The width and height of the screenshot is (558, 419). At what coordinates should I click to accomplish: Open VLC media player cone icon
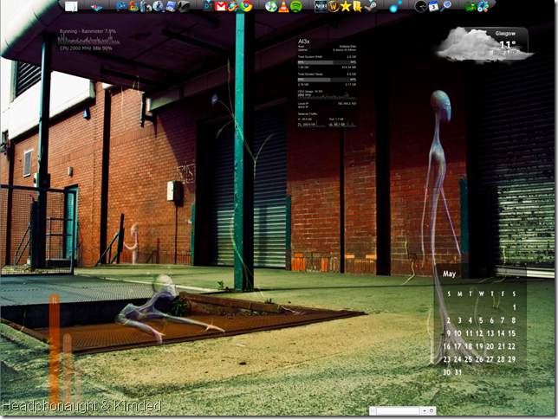tap(283, 7)
